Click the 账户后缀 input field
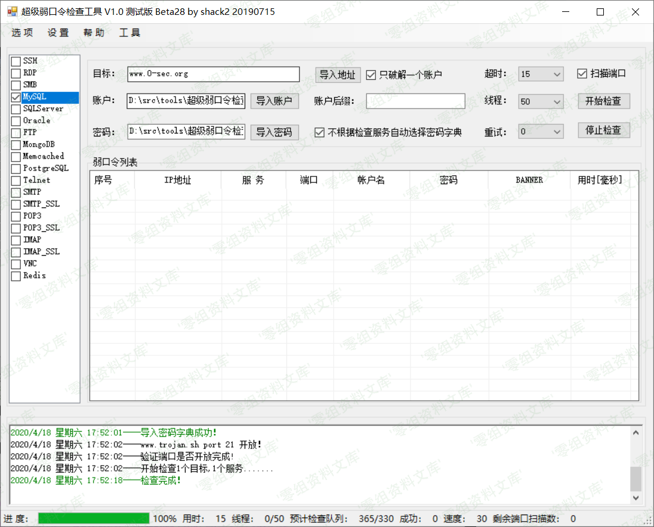 [x=415, y=101]
